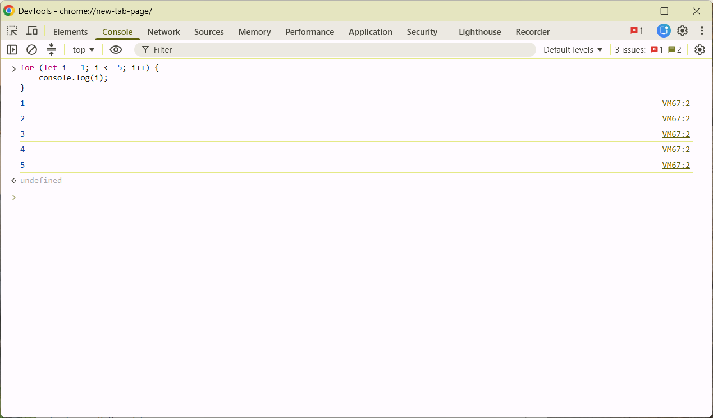713x418 pixels.
Task: Click the filter funnel icon
Action: point(145,49)
